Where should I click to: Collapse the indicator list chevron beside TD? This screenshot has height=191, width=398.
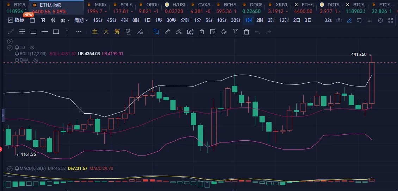[x=10, y=47]
